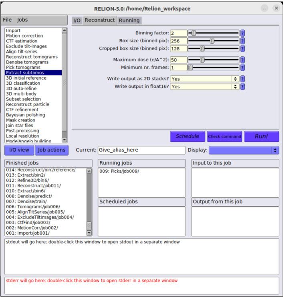The image size is (284, 297).
Task: Select finished job 012: Refine3D/bin6/
Action: [x=46, y=181]
